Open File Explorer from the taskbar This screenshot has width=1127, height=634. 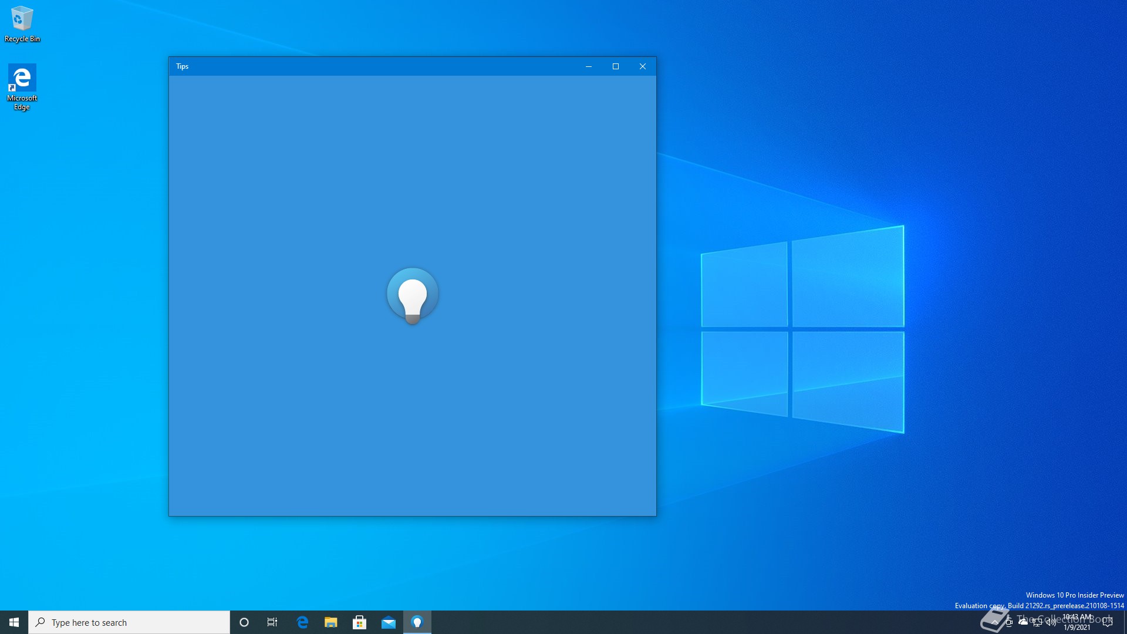[331, 622]
